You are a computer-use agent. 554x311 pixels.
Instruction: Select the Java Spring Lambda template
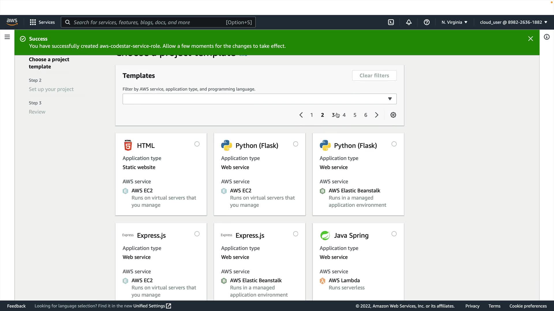coord(394,234)
